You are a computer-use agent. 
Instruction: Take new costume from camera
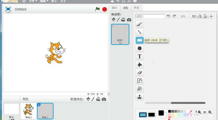pyautogui.click(x=129, y=20)
